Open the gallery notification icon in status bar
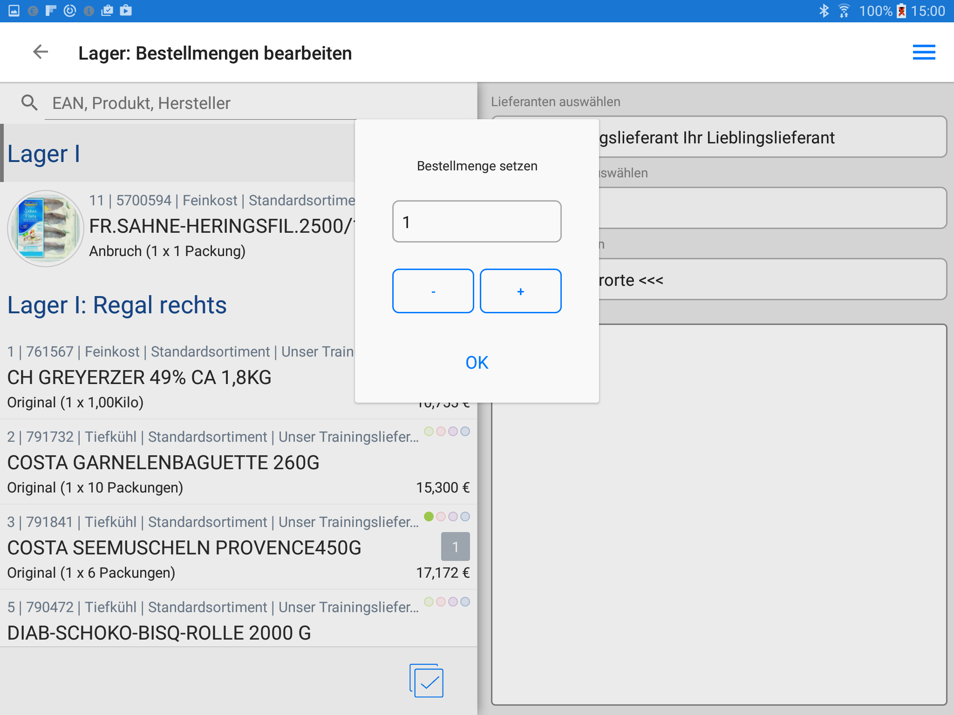This screenshot has width=954, height=715. pos(14,10)
